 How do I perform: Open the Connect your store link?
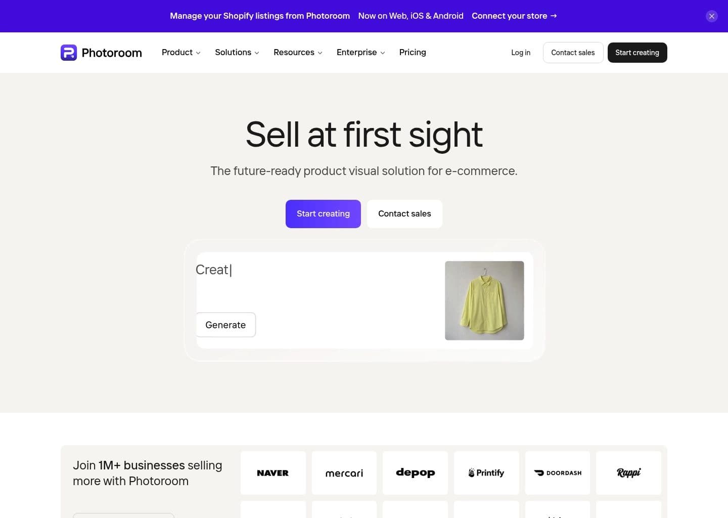tap(514, 16)
